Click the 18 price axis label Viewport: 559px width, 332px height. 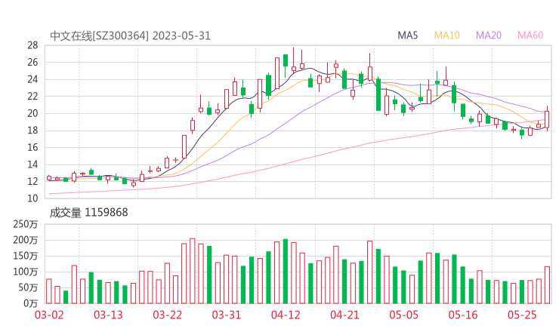click(32, 131)
